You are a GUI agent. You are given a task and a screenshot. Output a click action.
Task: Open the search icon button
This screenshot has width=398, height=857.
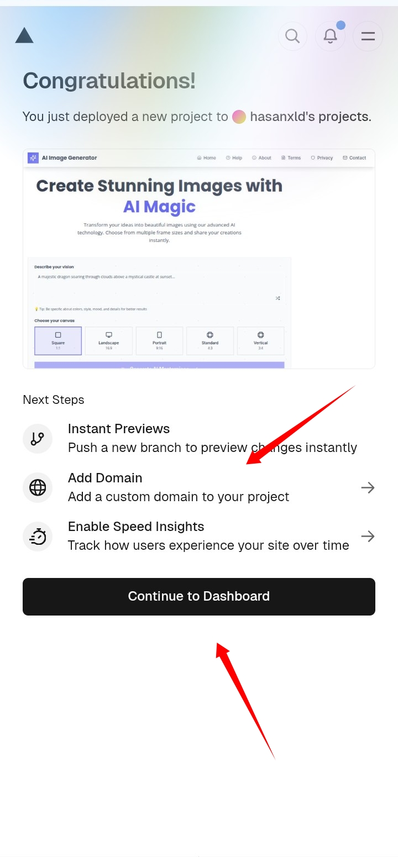[x=292, y=36]
